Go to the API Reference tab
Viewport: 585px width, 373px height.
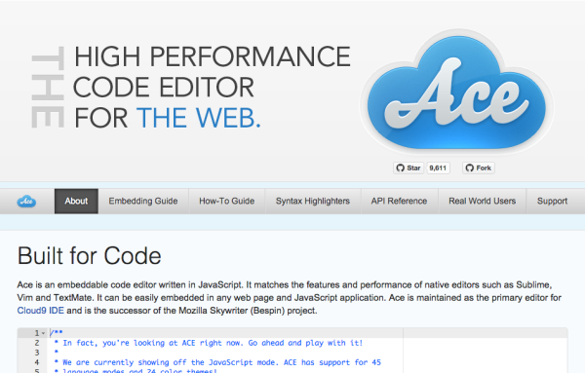[399, 202]
